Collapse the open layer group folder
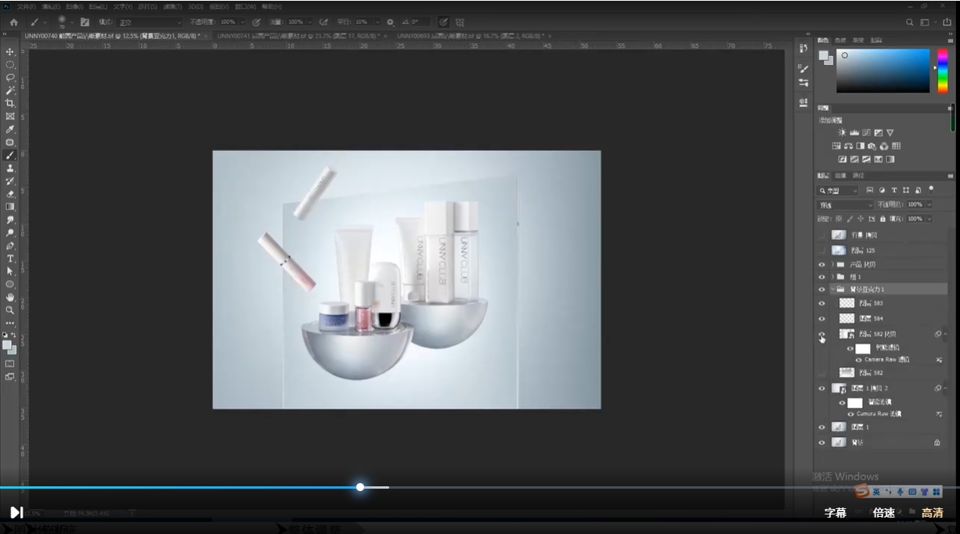960x534 pixels. tap(832, 289)
